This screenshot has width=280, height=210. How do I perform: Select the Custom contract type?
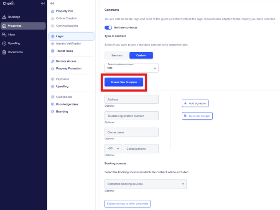click(x=141, y=55)
